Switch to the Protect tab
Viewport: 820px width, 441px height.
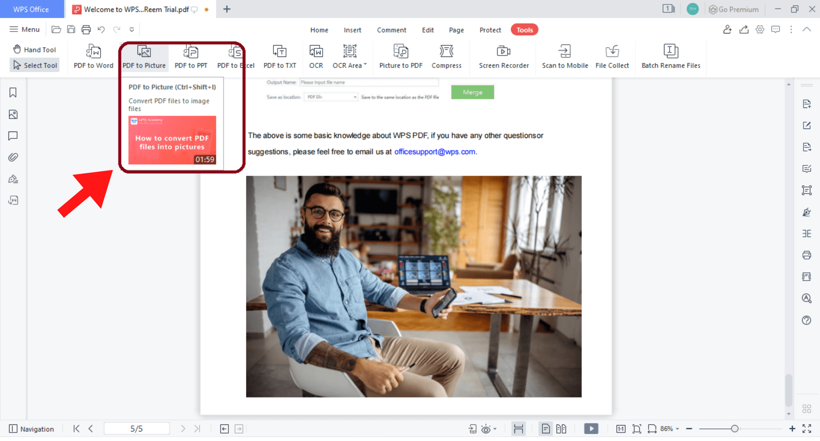(490, 30)
